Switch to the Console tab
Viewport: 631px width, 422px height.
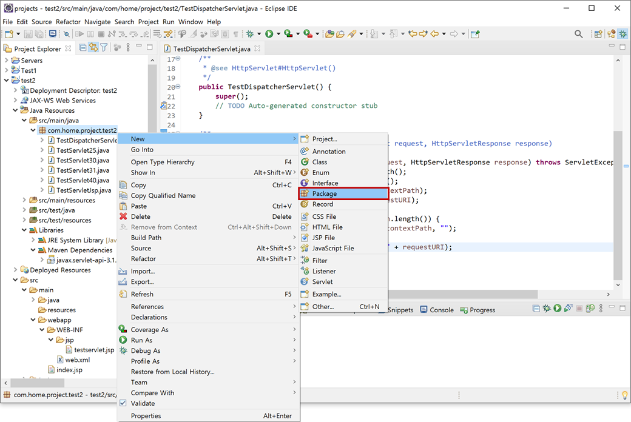(x=437, y=310)
